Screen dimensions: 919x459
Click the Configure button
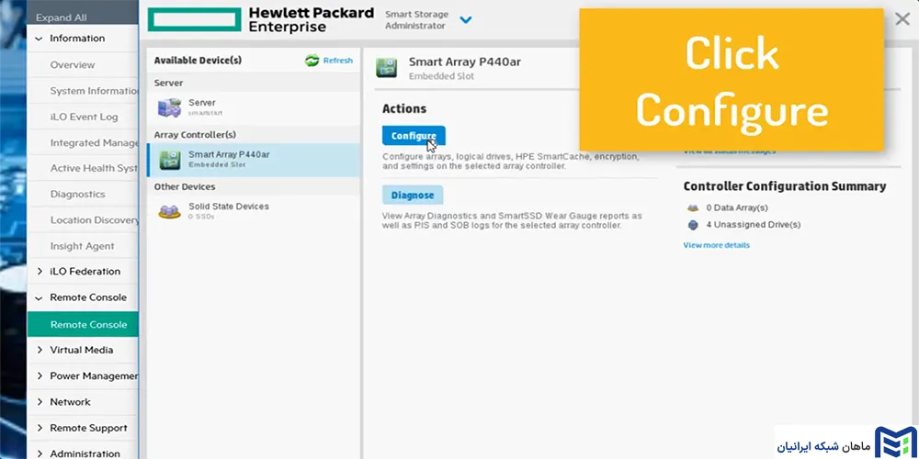(x=414, y=136)
